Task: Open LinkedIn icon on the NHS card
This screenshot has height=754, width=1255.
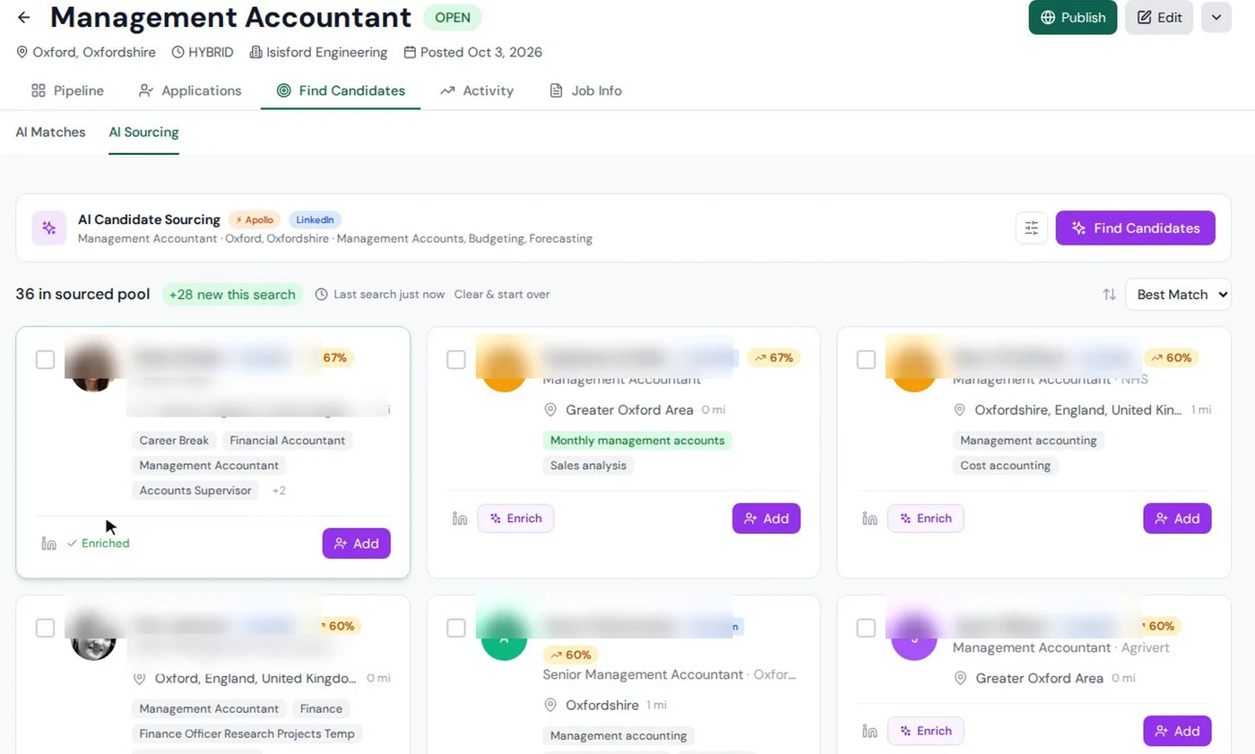Action: [870, 518]
